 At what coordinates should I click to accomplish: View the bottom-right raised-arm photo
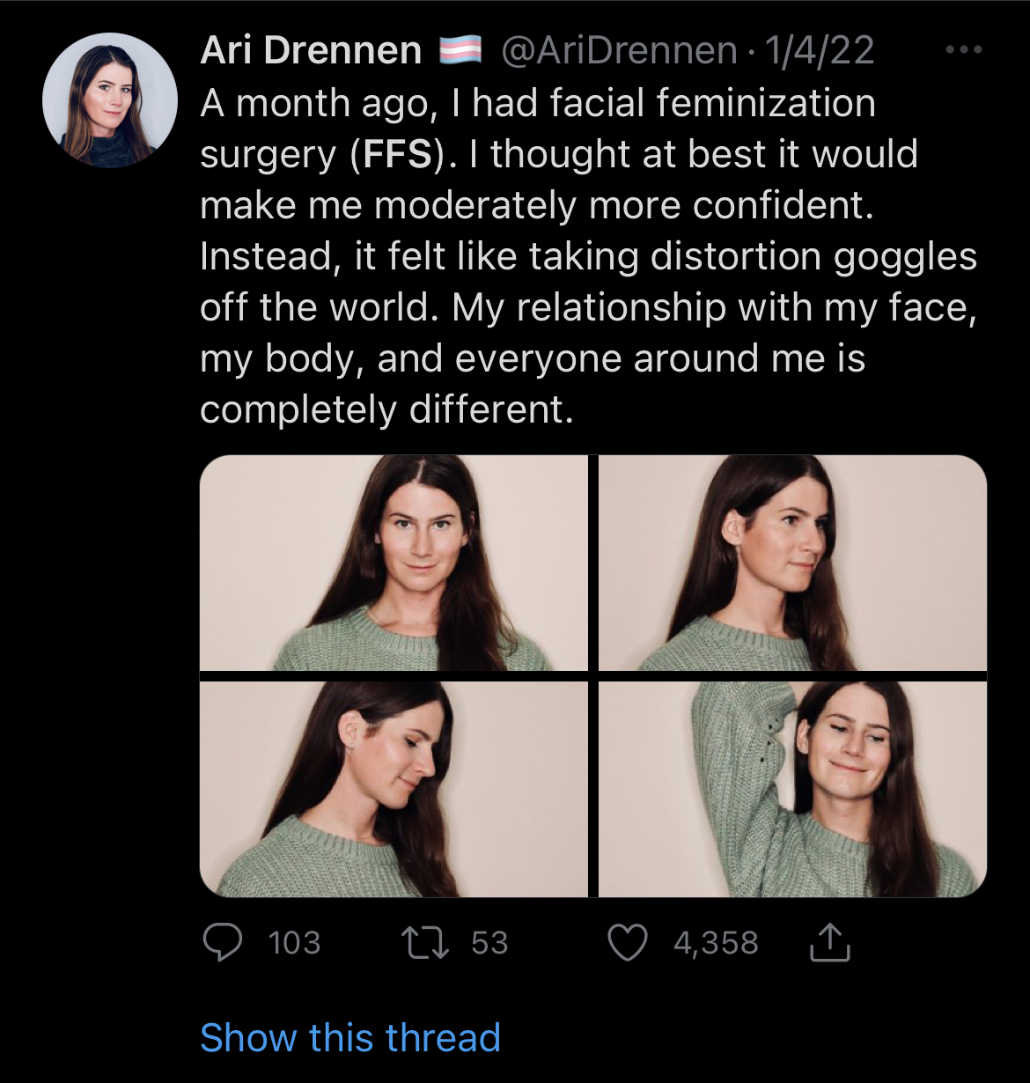pyautogui.click(x=792, y=789)
